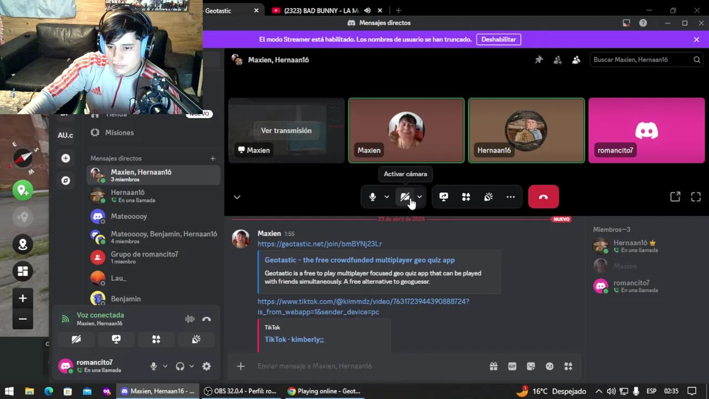
Task: Hang up with red disconnect button
Action: click(x=543, y=197)
